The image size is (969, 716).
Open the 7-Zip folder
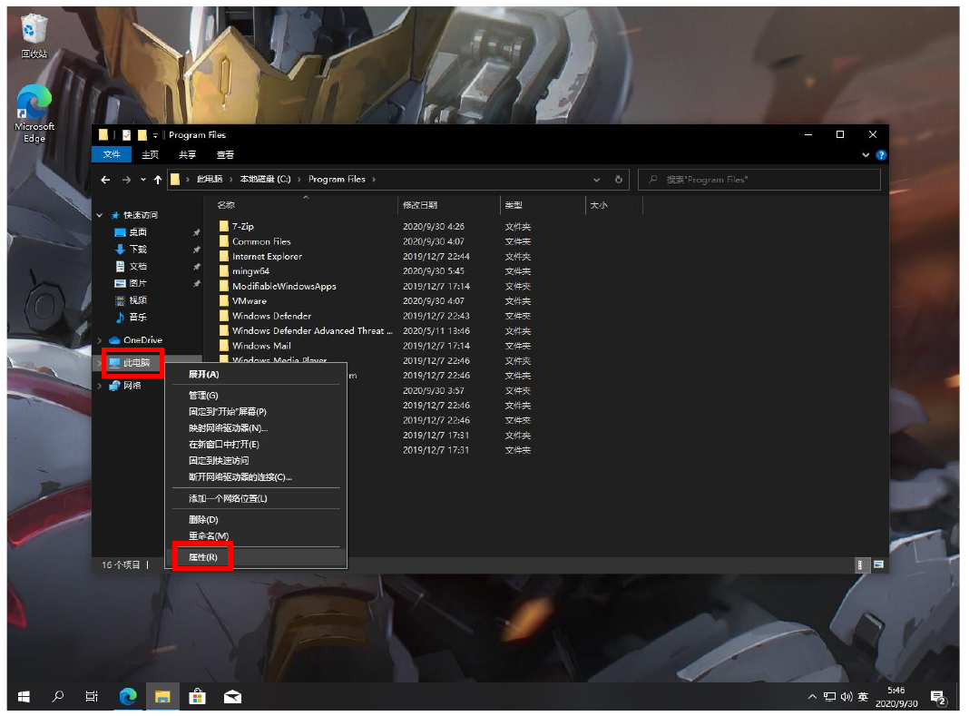pyautogui.click(x=242, y=226)
